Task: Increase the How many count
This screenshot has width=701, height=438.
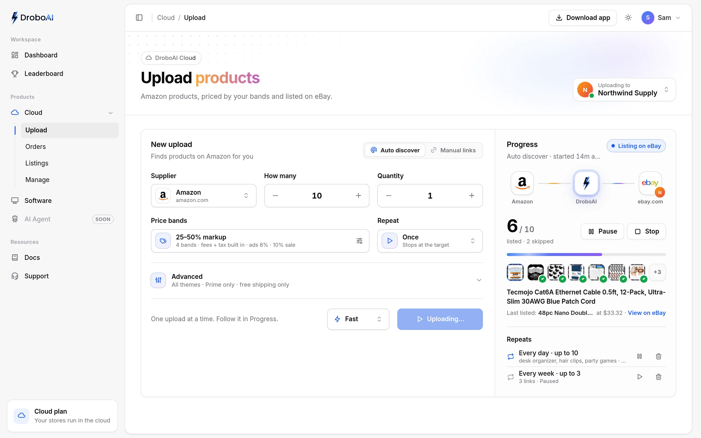Action: pyautogui.click(x=358, y=196)
